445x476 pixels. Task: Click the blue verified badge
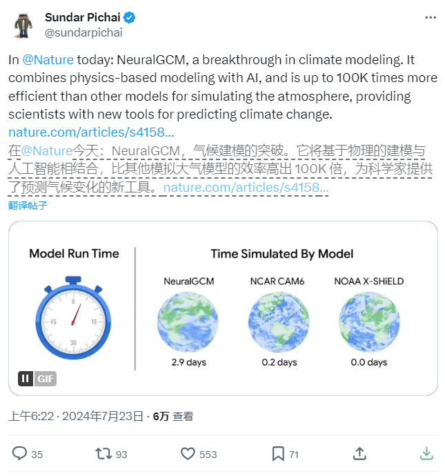point(129,18)
